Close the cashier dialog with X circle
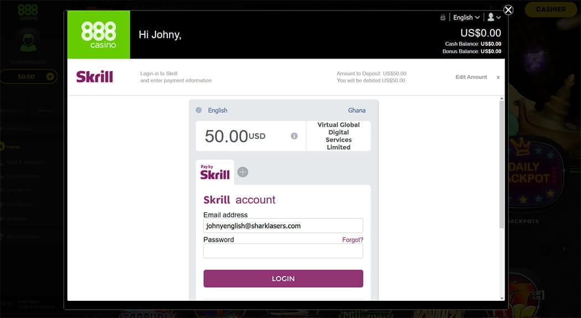581x318 pixels. pos(508,10)
